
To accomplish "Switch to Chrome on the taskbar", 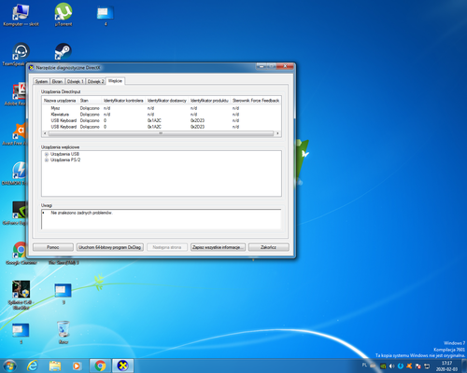I will [100, 366].
